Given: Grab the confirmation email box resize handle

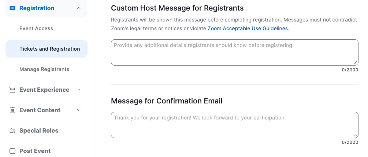Looking at the screenshot, I should (356, 135).
